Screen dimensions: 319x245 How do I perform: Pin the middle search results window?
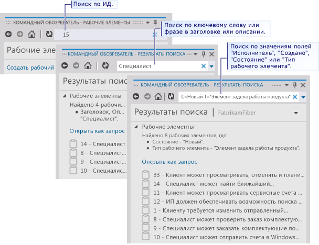[203, 54]
